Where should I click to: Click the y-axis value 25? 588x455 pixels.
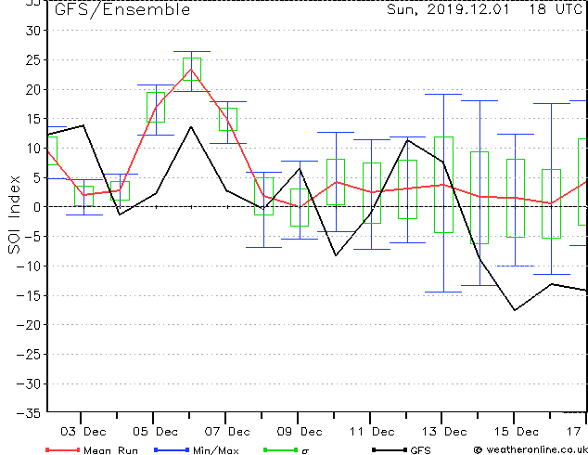point(32,59)
